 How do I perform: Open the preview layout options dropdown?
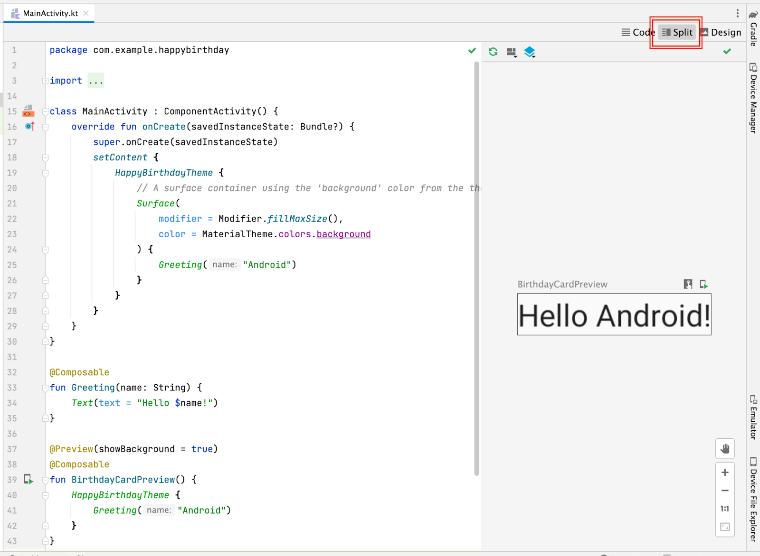pyautogui.click(x=512, y=52)
